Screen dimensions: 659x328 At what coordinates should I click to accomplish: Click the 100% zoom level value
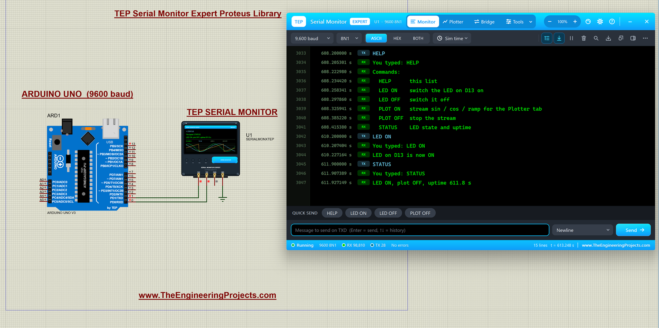(562, 22)
